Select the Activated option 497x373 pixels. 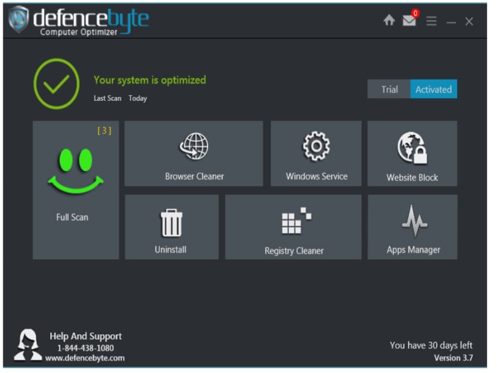point(434,89)
